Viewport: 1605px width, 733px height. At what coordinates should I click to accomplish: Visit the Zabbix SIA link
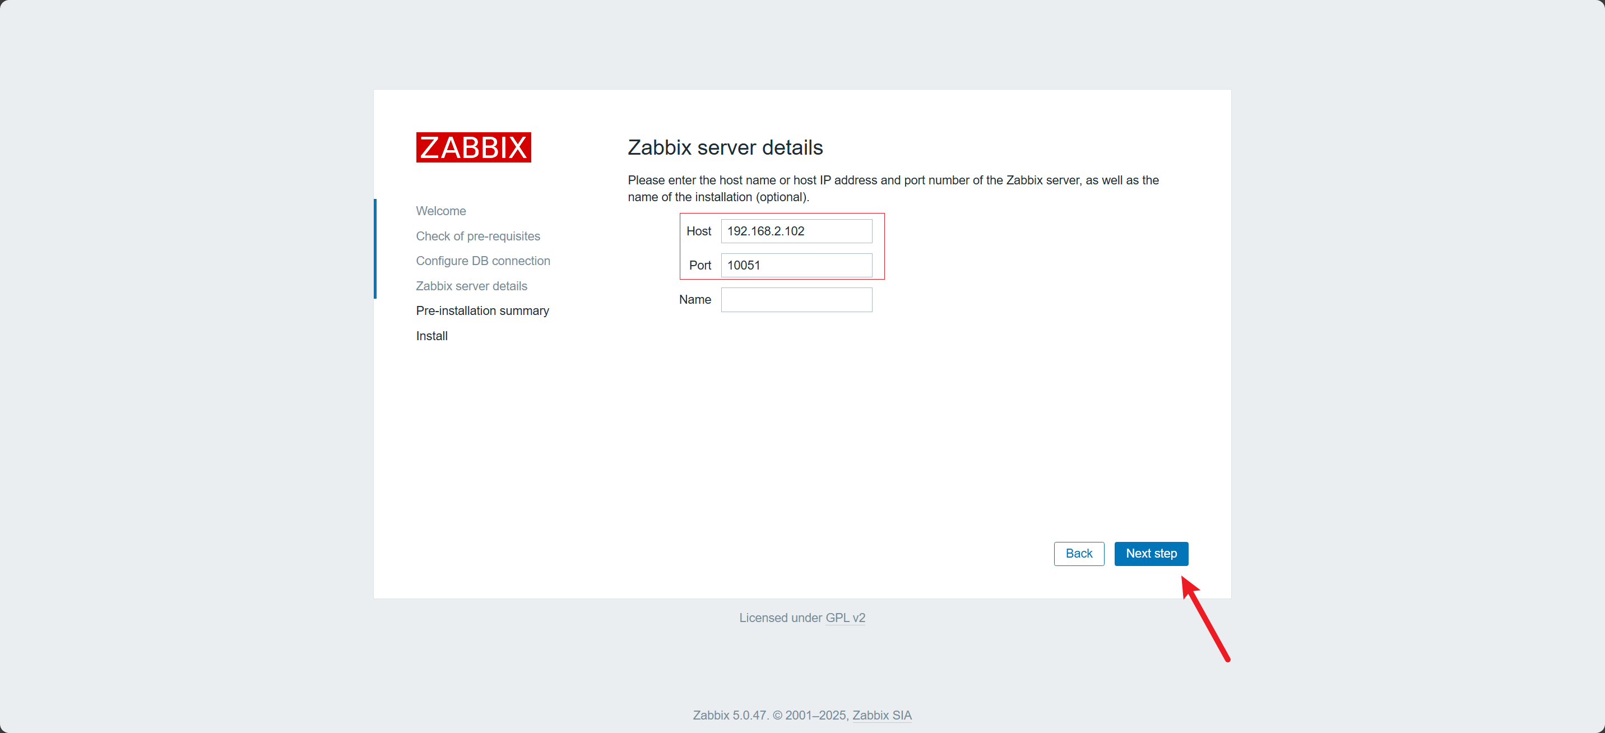pyautogui.click(x=882, y=715)
